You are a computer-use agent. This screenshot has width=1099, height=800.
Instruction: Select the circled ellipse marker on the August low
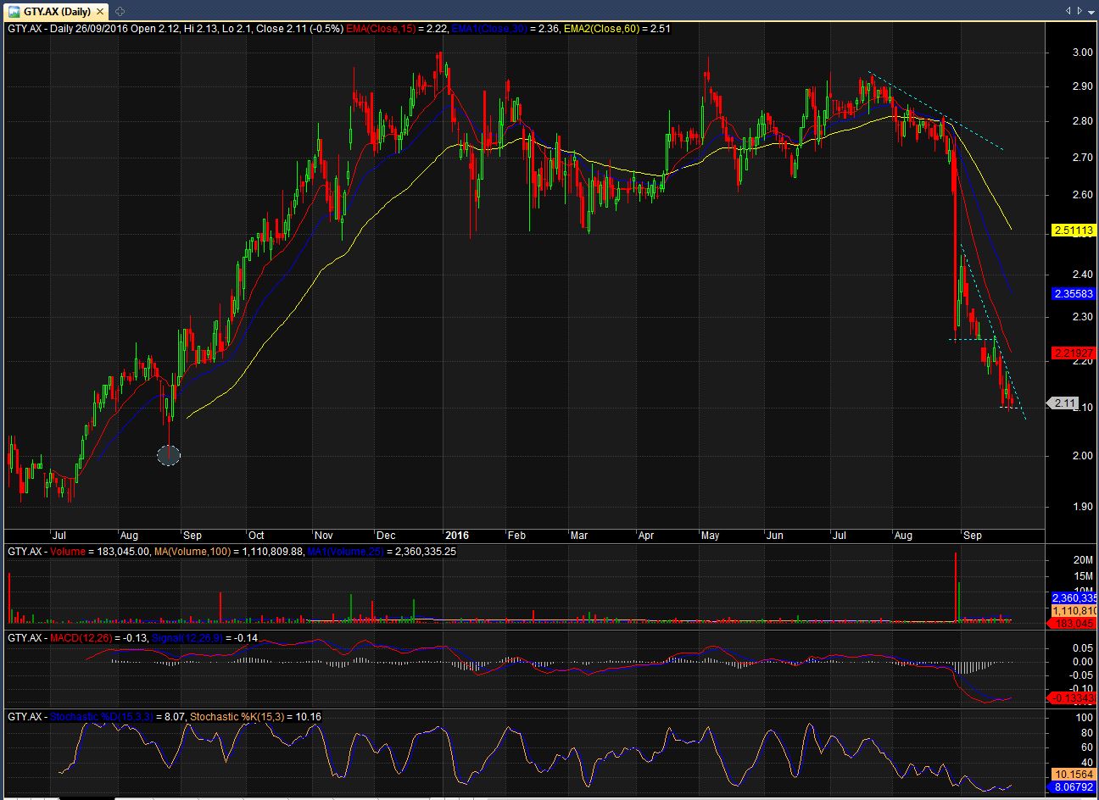(x=169, y=455)
